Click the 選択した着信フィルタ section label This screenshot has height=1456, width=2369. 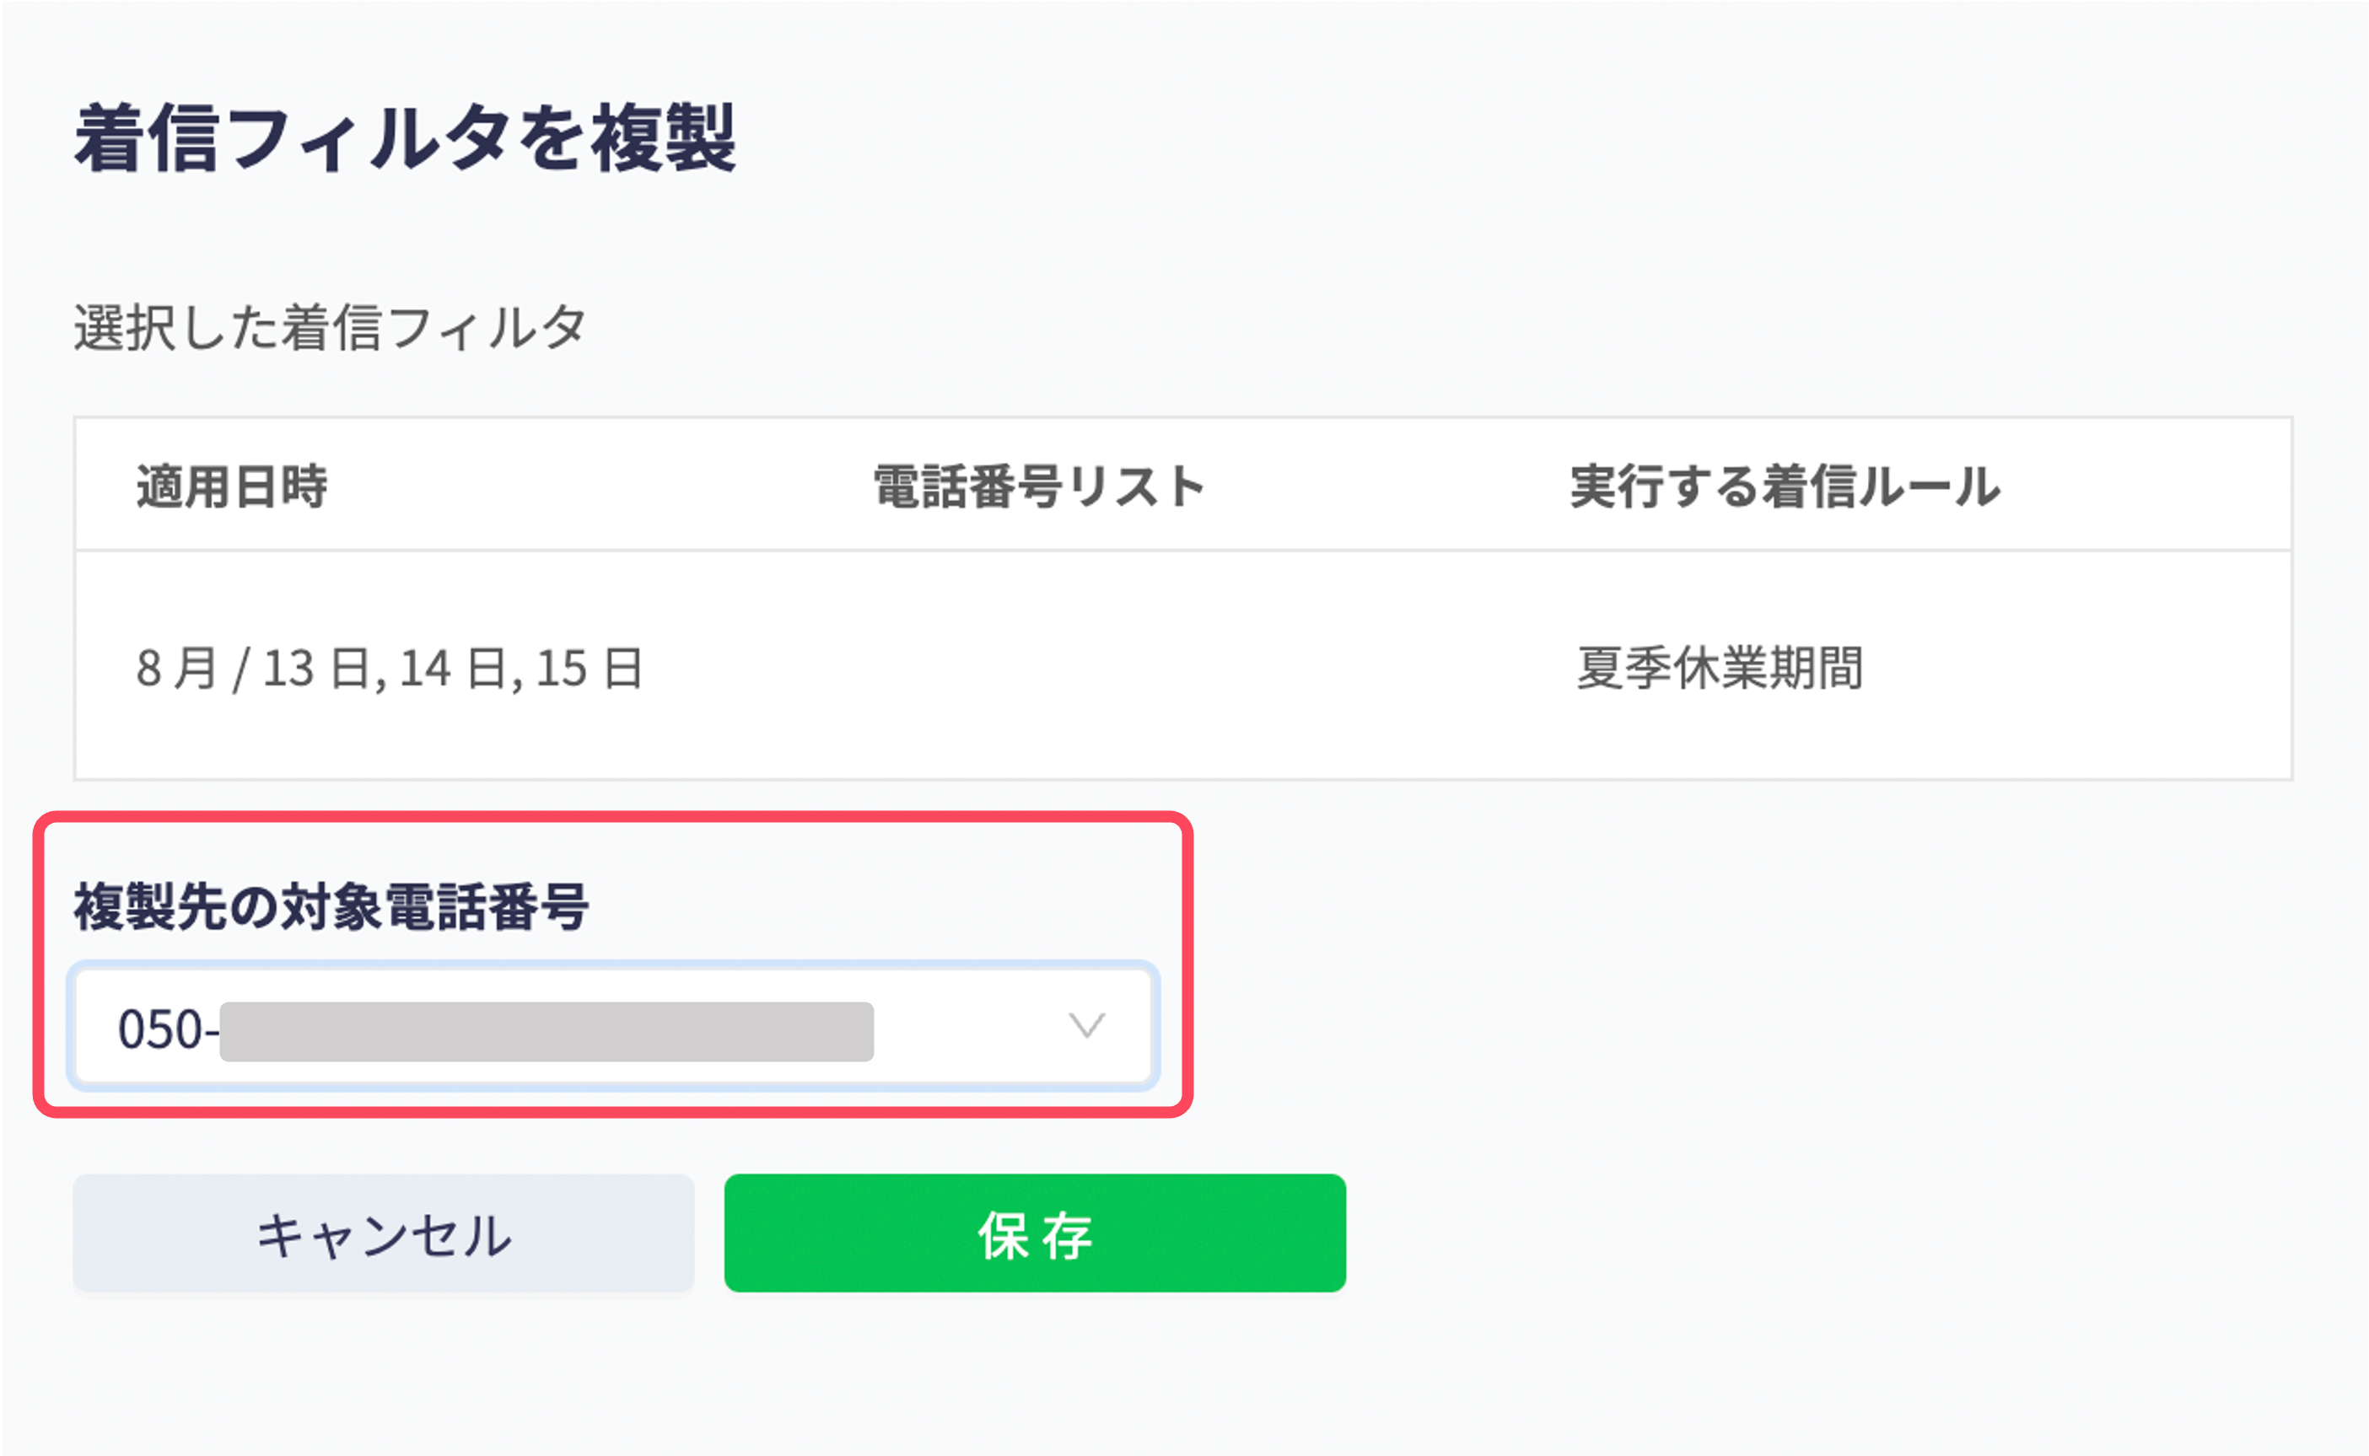(330, 327)
